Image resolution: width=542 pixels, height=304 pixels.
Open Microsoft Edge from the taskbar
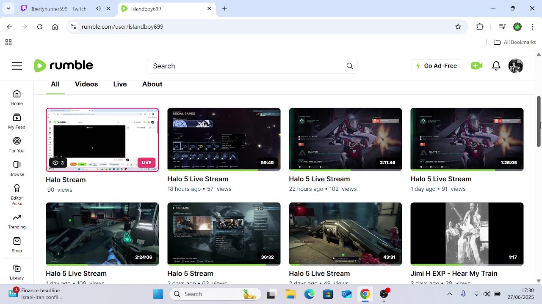(309, 294)
